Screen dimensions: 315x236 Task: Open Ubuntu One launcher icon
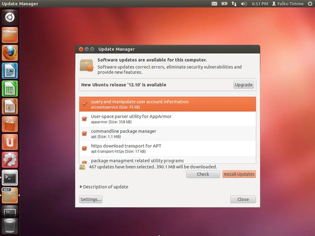9,142
